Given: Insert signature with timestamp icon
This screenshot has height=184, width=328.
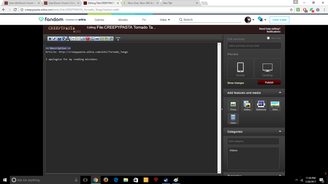Looking at the screenshot, I should pos(92,39).
